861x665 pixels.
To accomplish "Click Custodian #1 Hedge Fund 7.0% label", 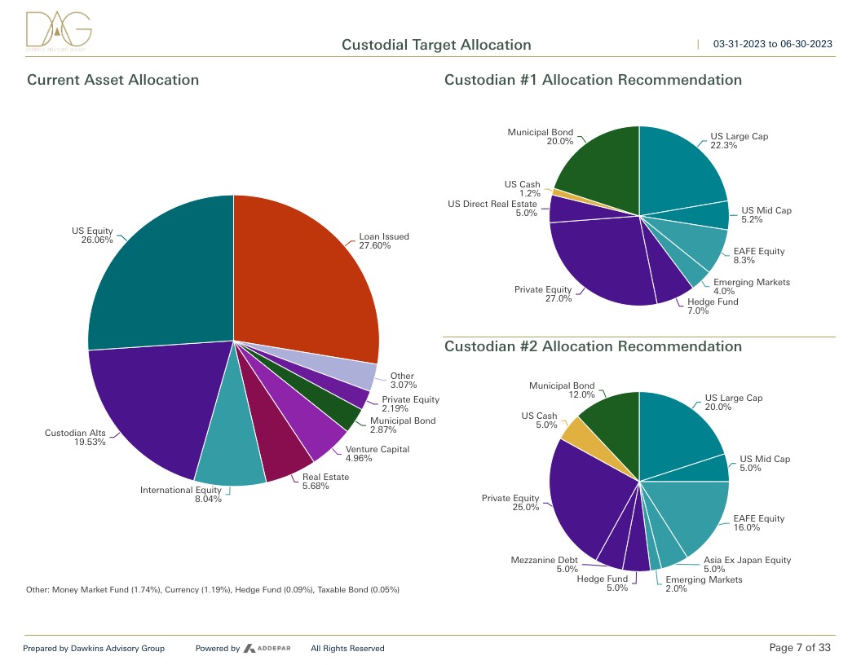I will tap(712, 306).
